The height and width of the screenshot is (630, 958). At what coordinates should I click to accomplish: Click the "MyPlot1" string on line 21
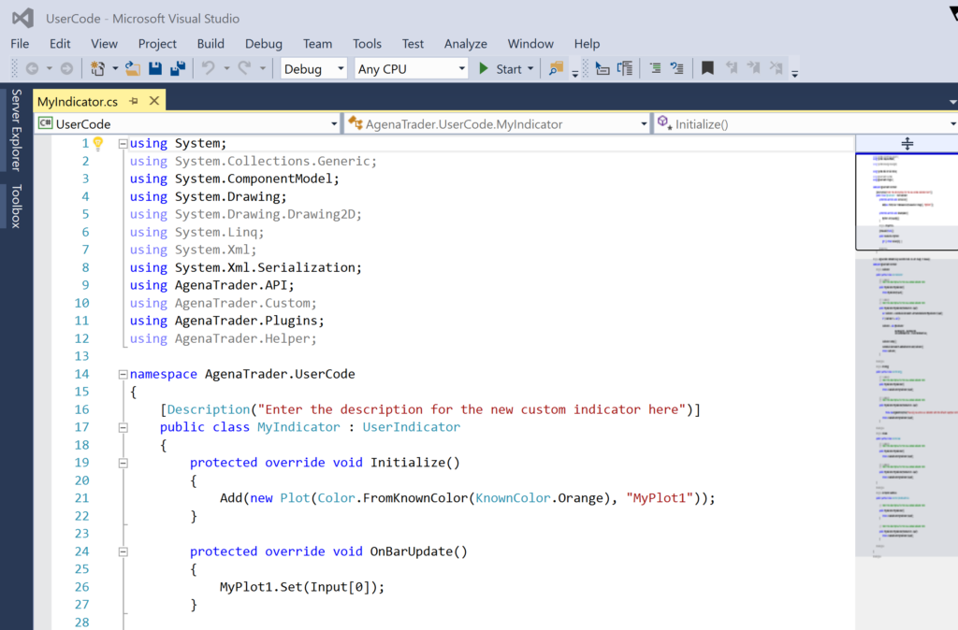tap(660, 497)
